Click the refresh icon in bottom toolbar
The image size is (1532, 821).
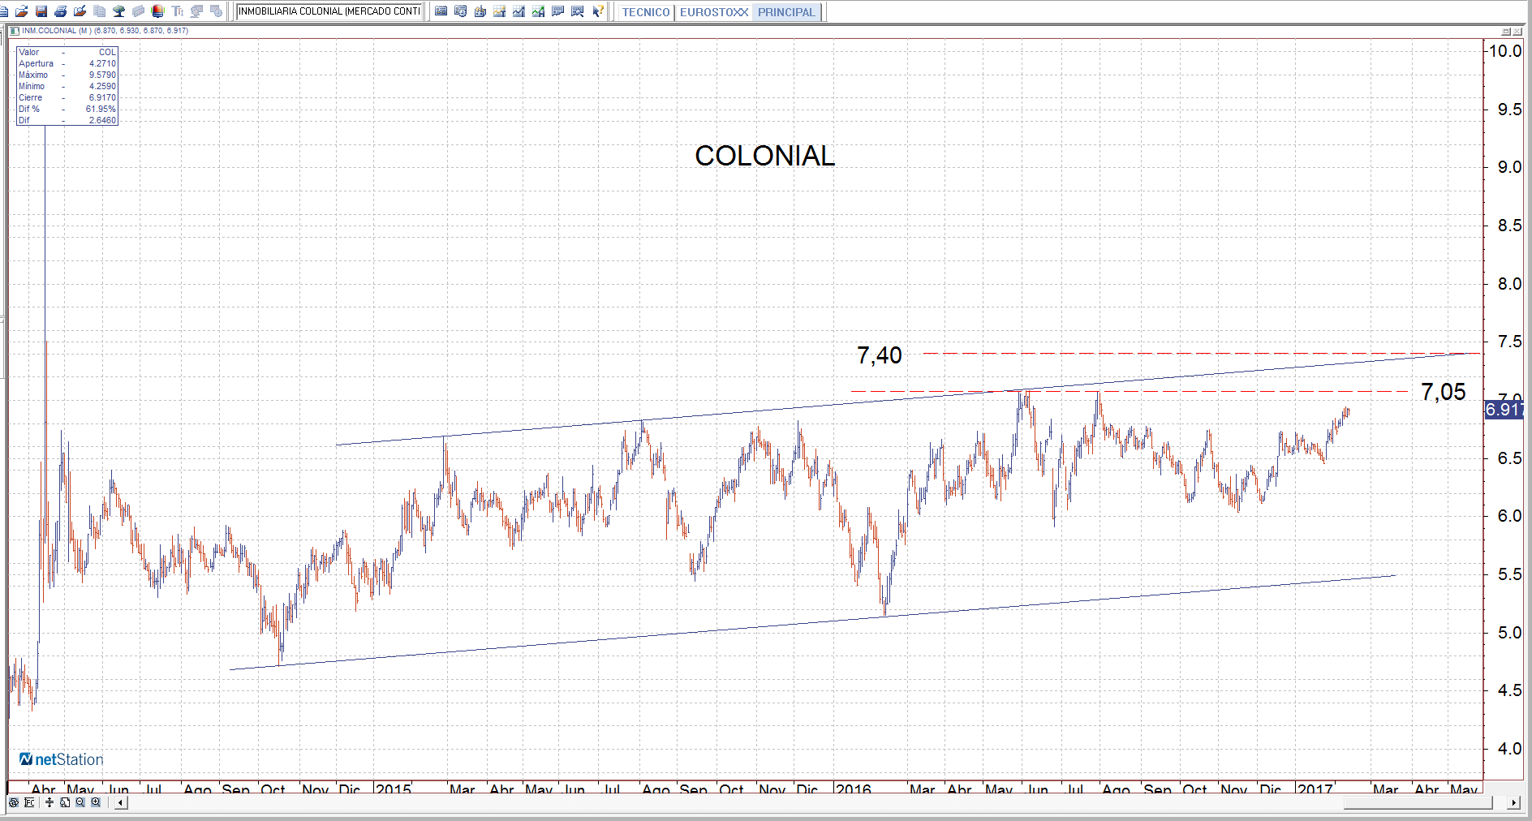pos(14,802)
